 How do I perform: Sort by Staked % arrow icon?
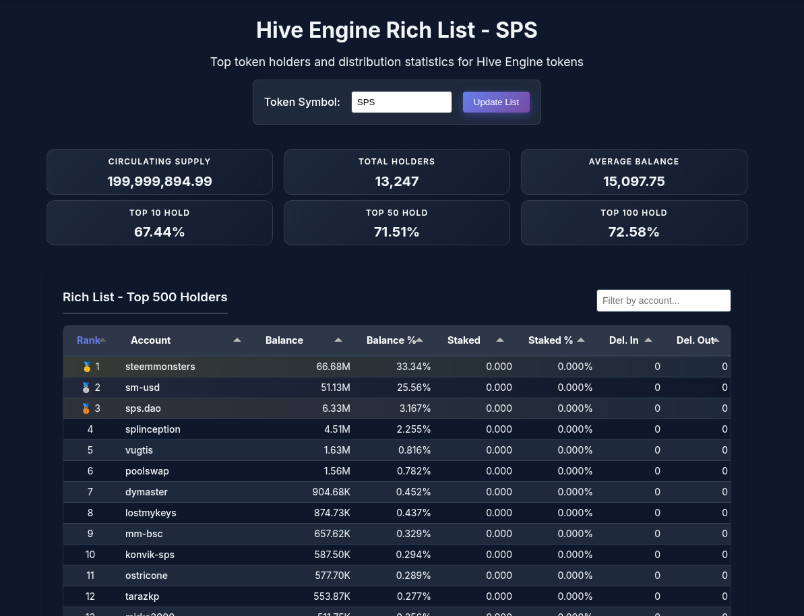click(581, 340)
